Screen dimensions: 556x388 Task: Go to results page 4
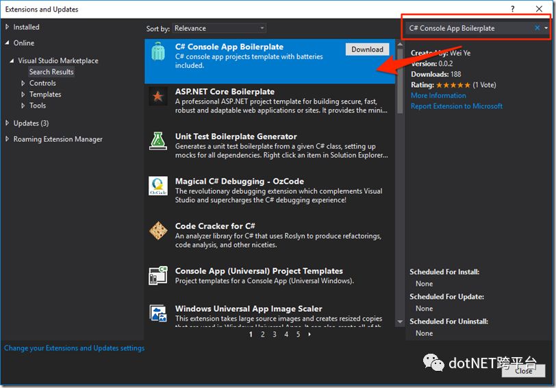click(286, 334)
